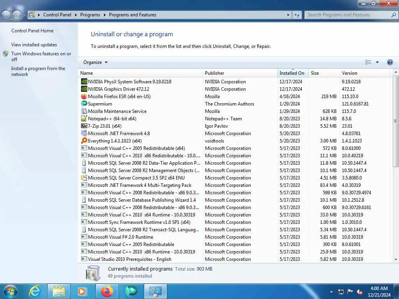399x299 pixels.
Task: Click the refresh button beside the address bar
Action: pos(297,15)
